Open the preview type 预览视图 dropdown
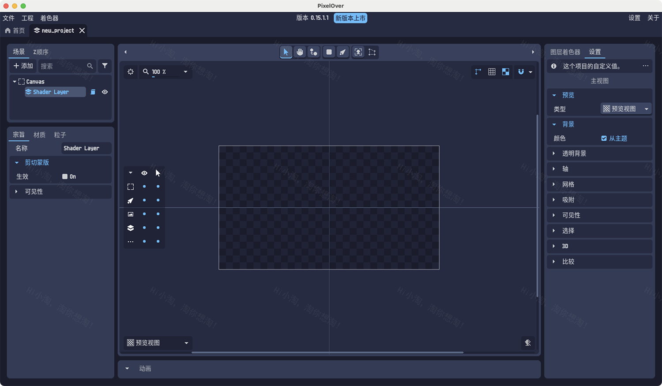 (x=625, y=109)
